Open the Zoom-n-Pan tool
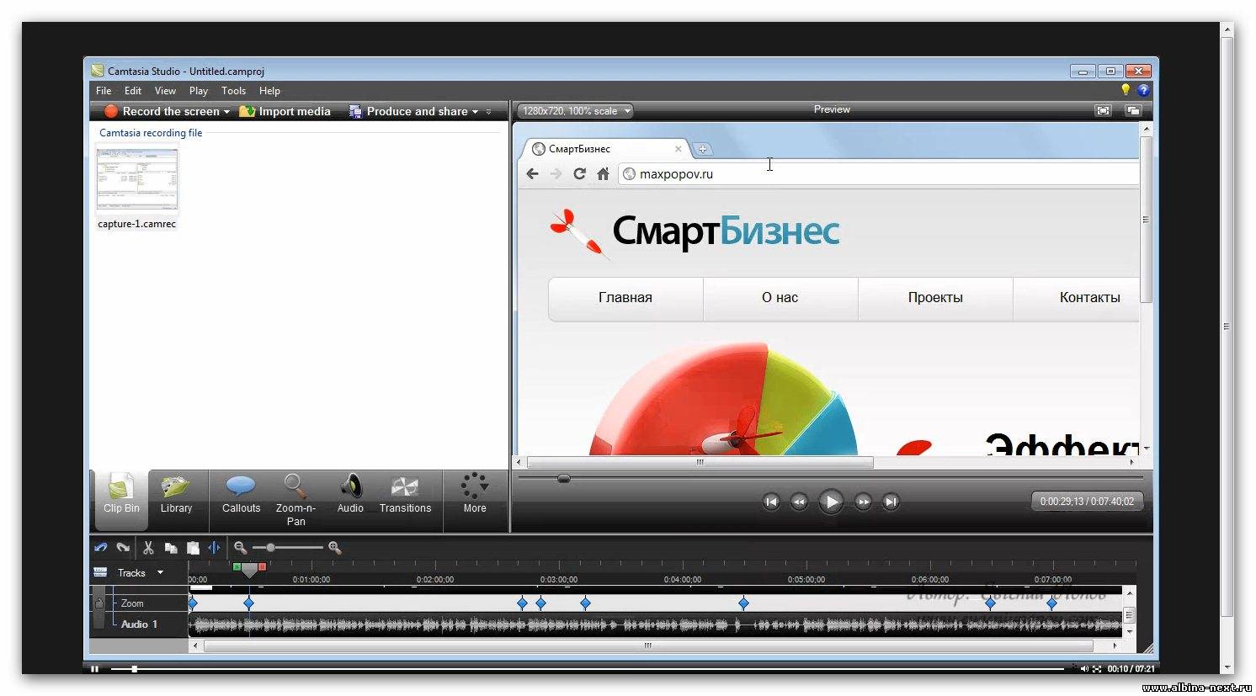This screenshot has width=1256, height=696. (295, 500)
